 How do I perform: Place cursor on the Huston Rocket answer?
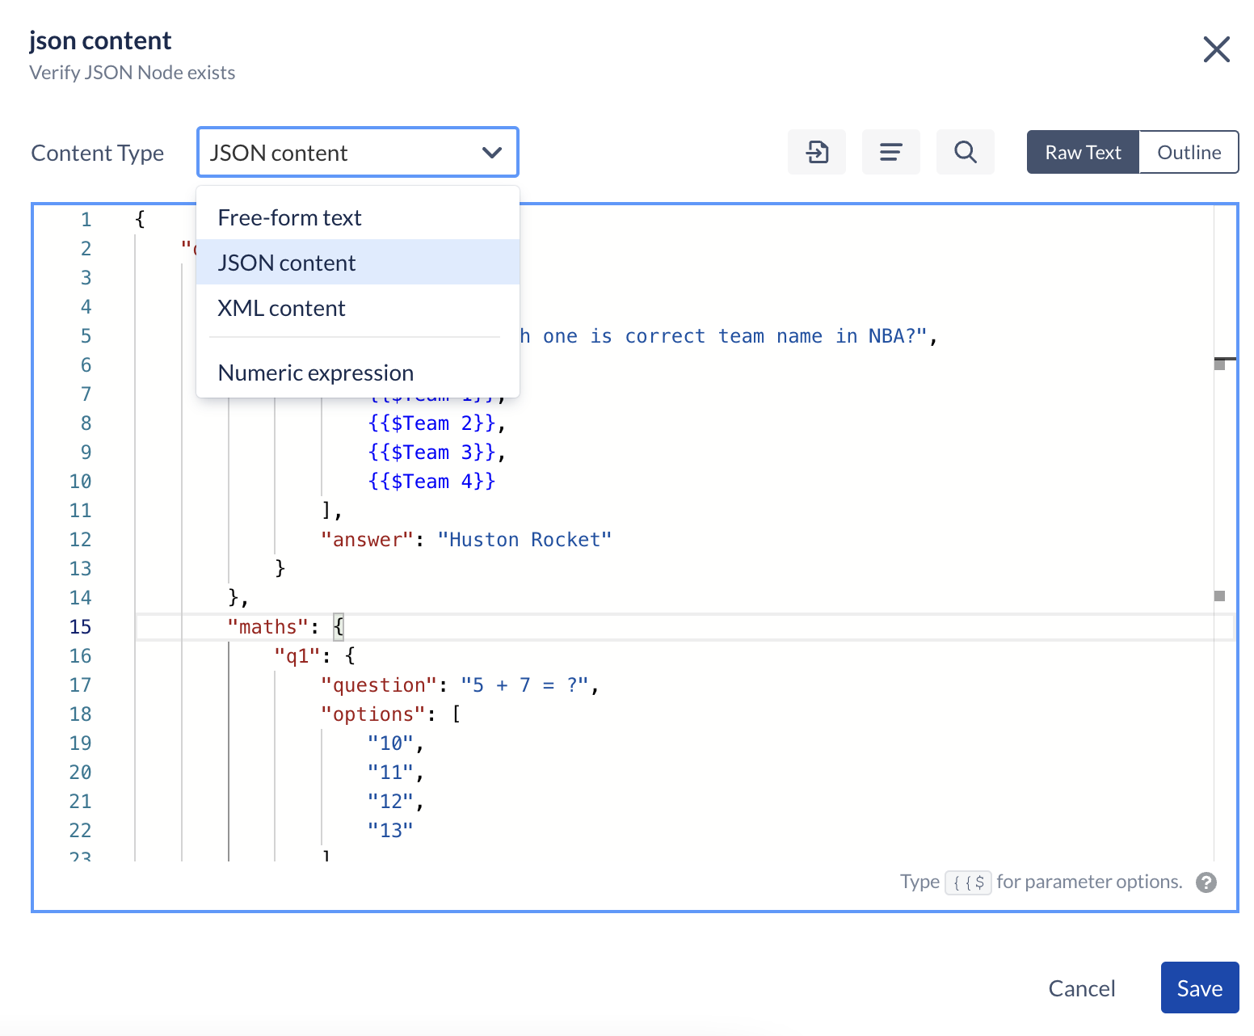[x=525, y=539]
